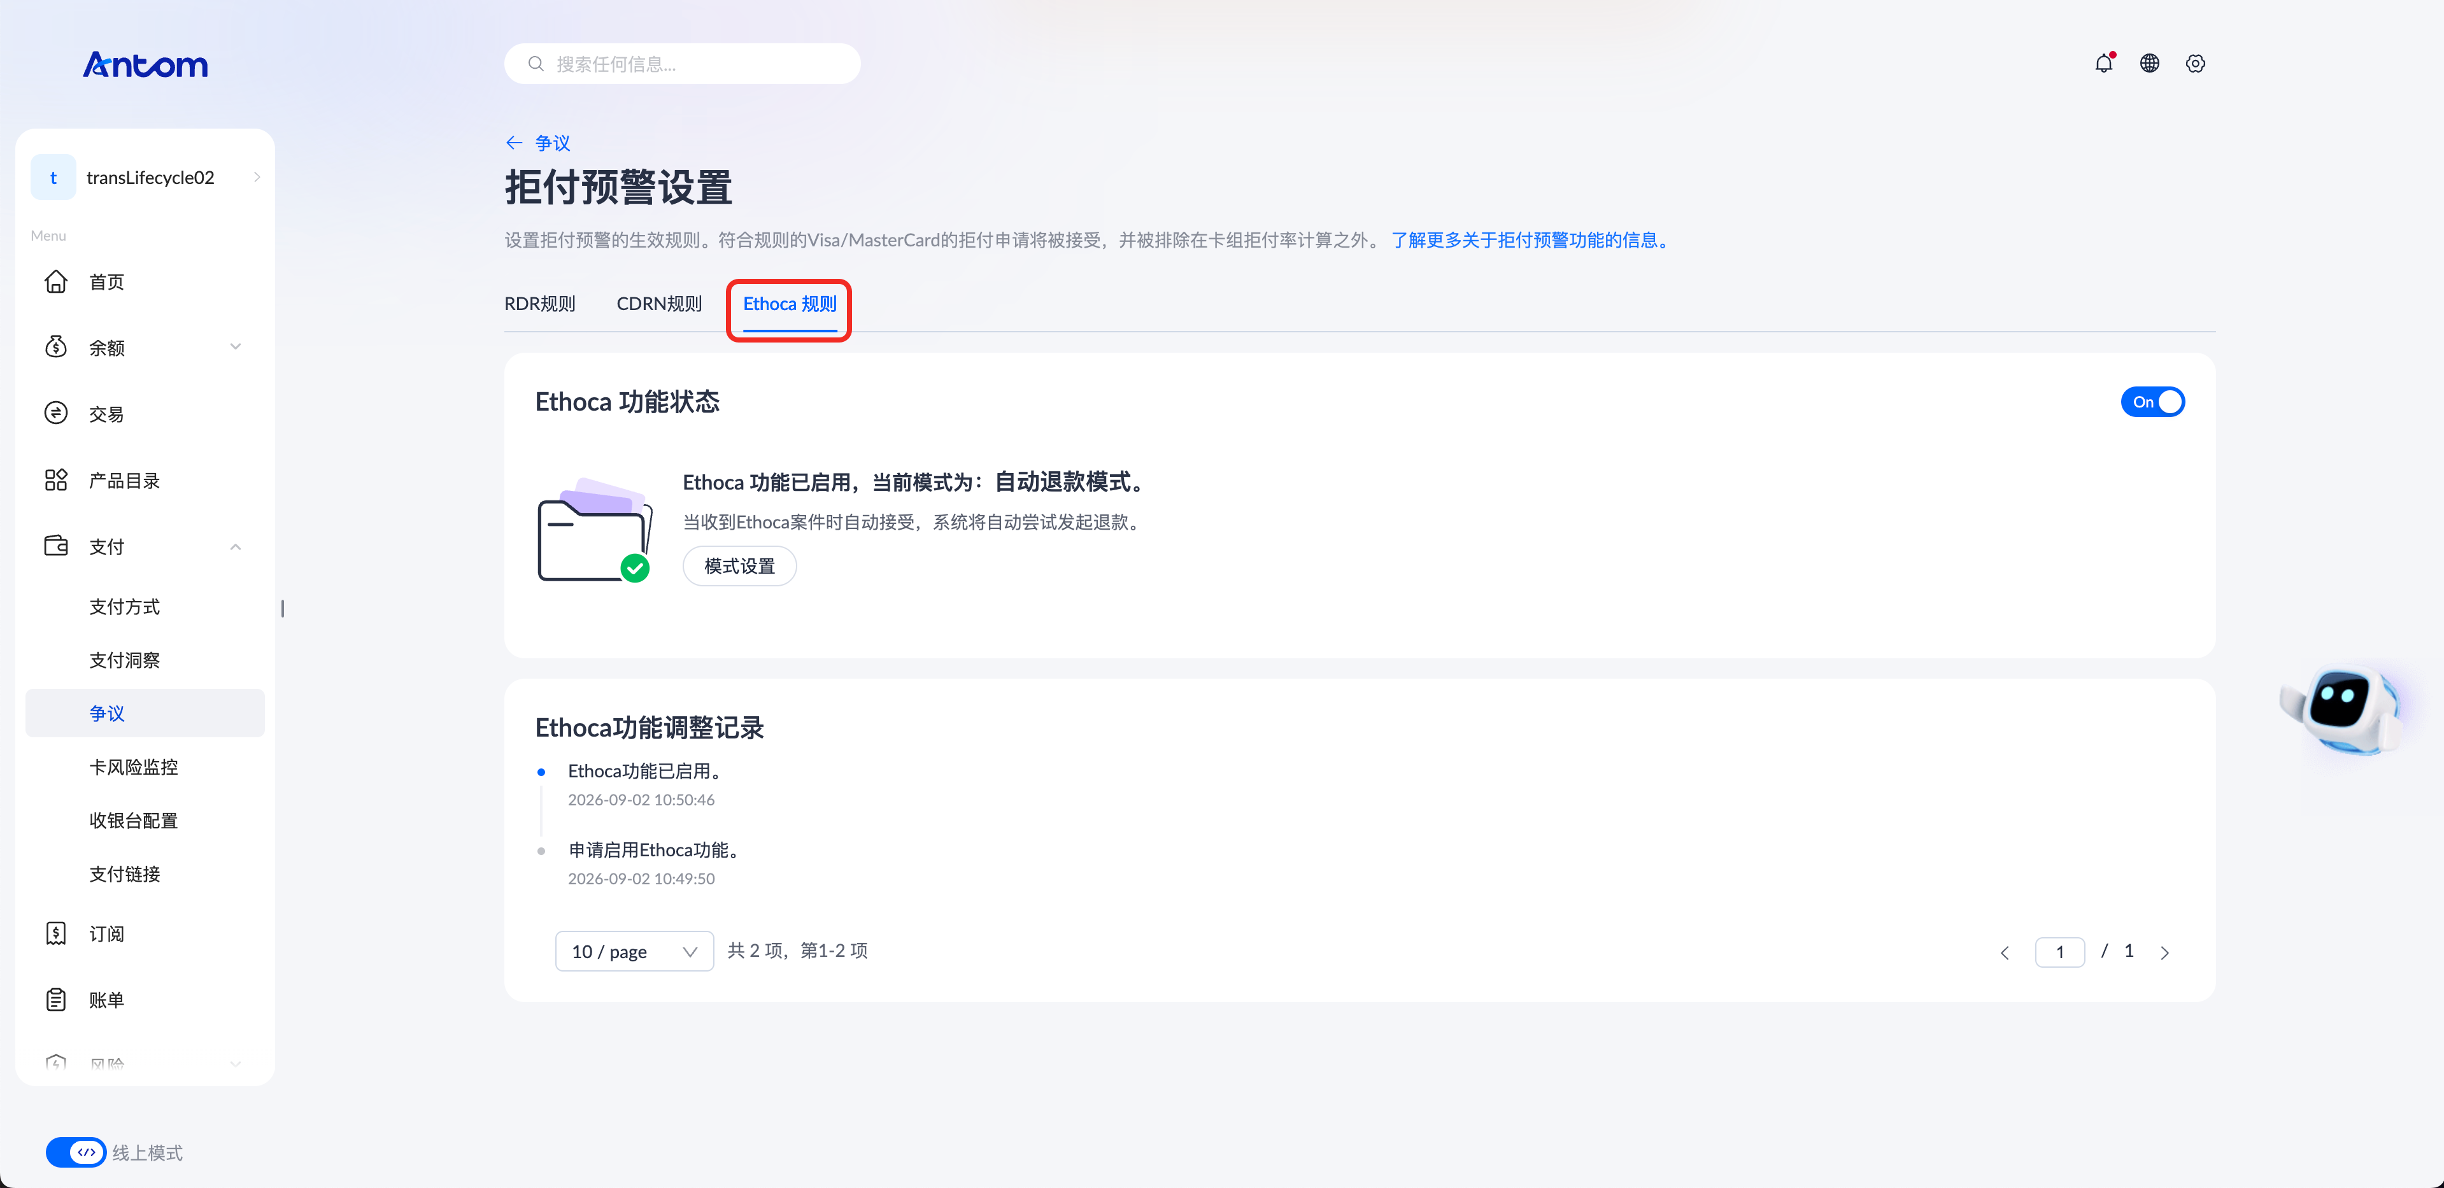
Task: Click the sidebar collapse handle
Action: tap(283, 608)
